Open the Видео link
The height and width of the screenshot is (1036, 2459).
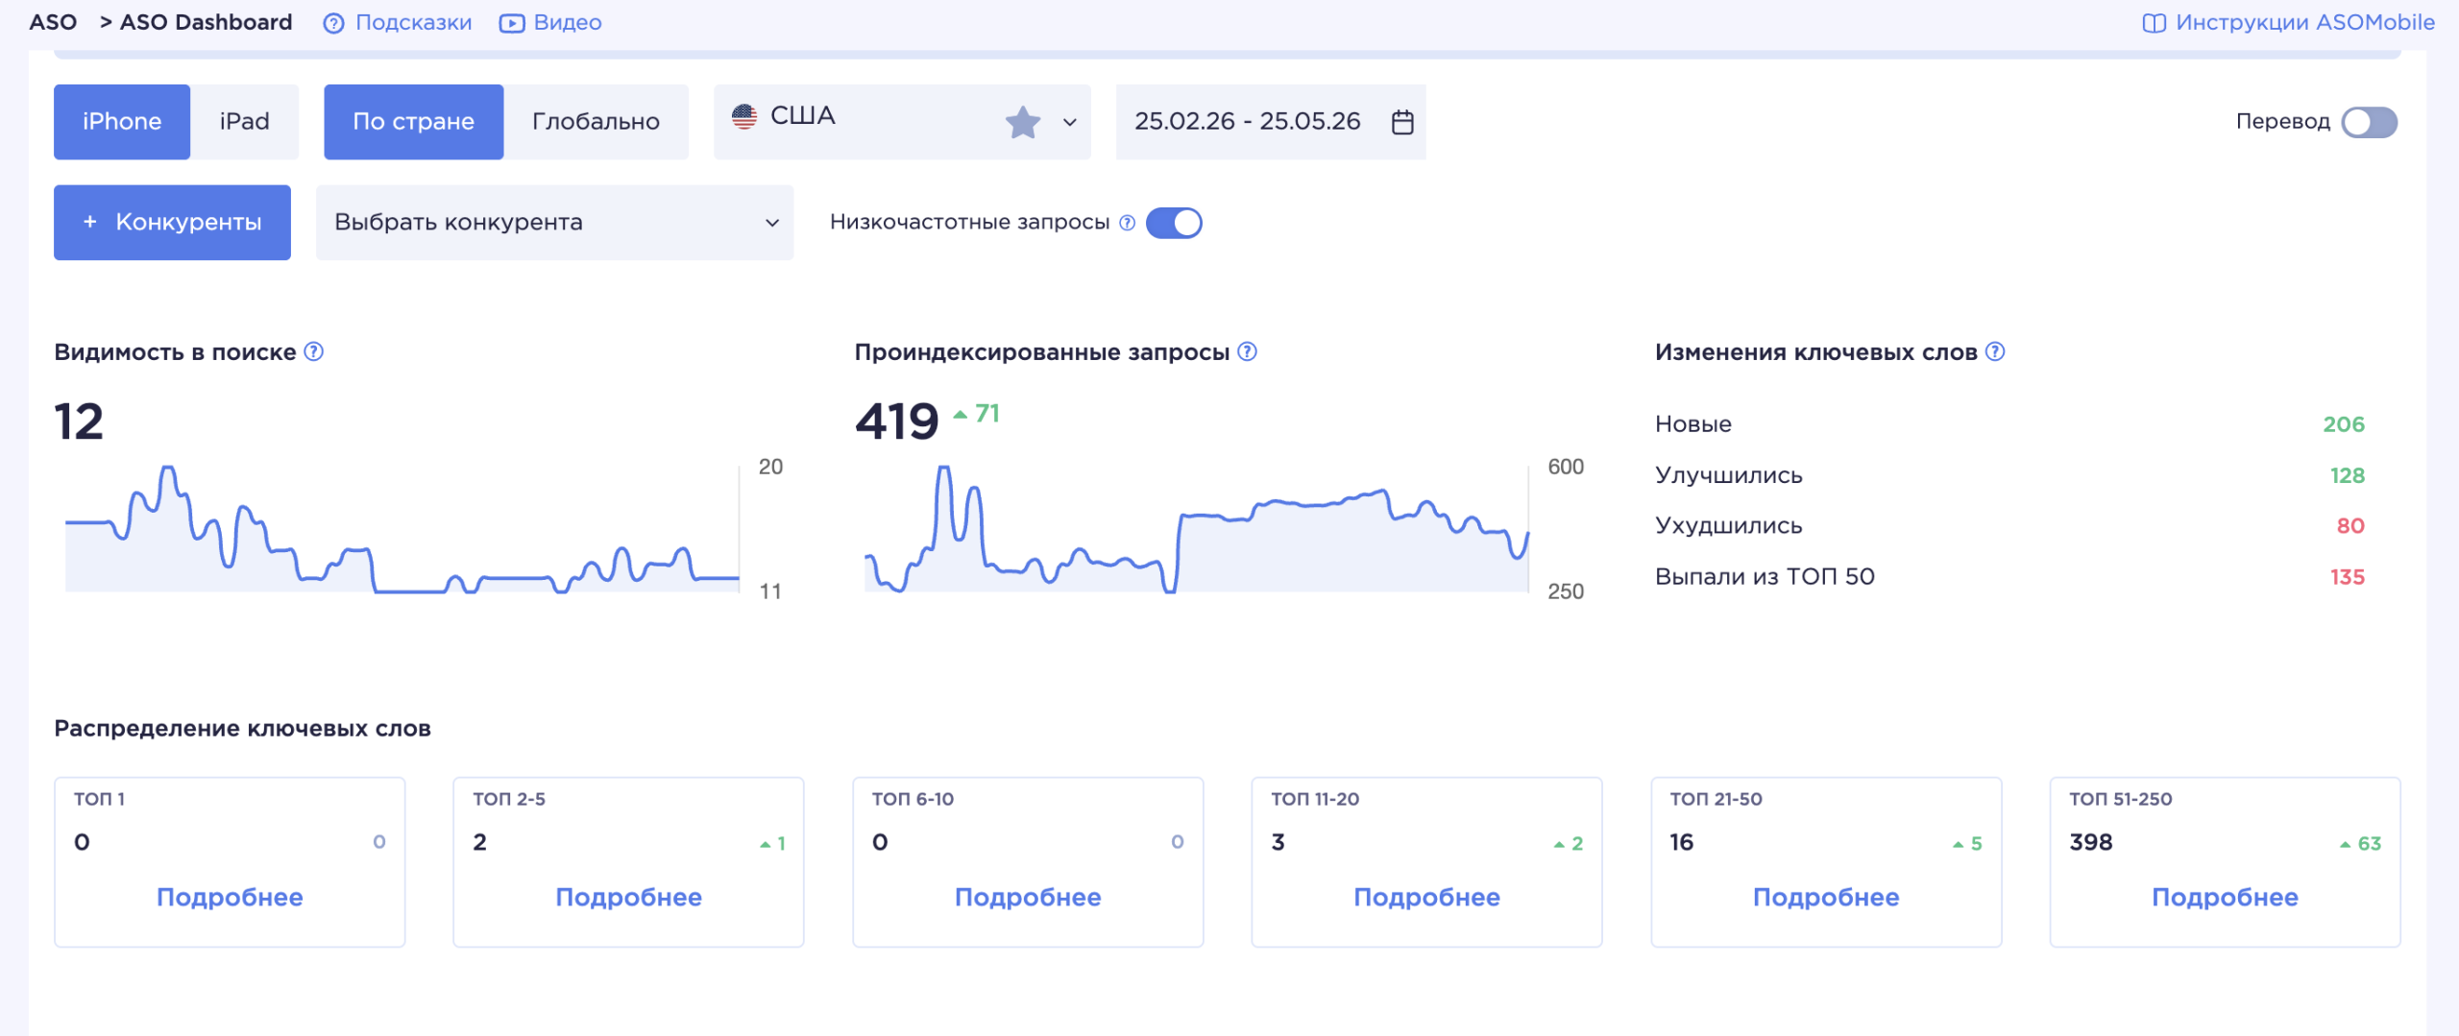pyautogui.click(x=568, y=22)
